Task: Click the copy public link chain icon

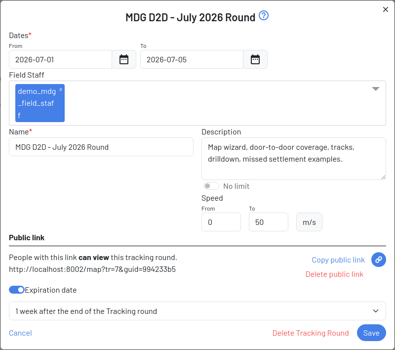Action: tap(378, 260)
